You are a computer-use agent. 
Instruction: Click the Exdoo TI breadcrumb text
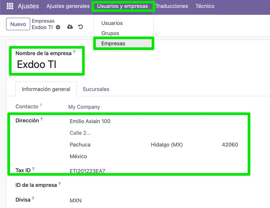pos(42,27)
